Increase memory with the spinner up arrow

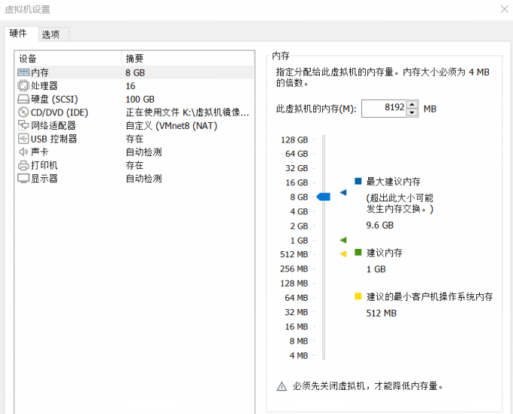[x=412, y=105]
